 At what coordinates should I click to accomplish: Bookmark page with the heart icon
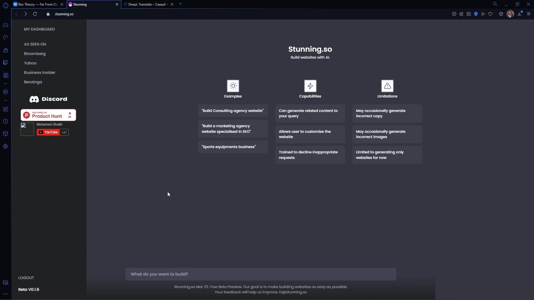[x=490, y=14]
